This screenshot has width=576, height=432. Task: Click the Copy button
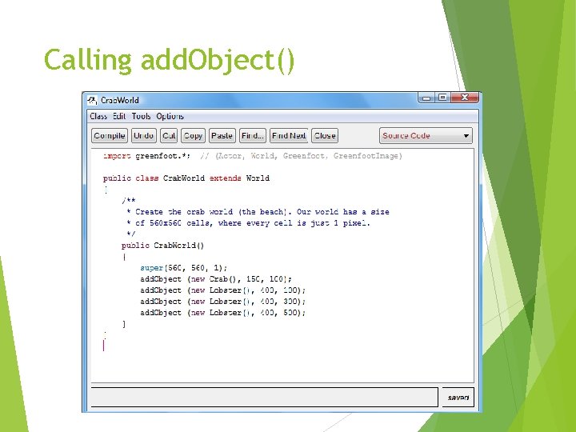(193, 135)
